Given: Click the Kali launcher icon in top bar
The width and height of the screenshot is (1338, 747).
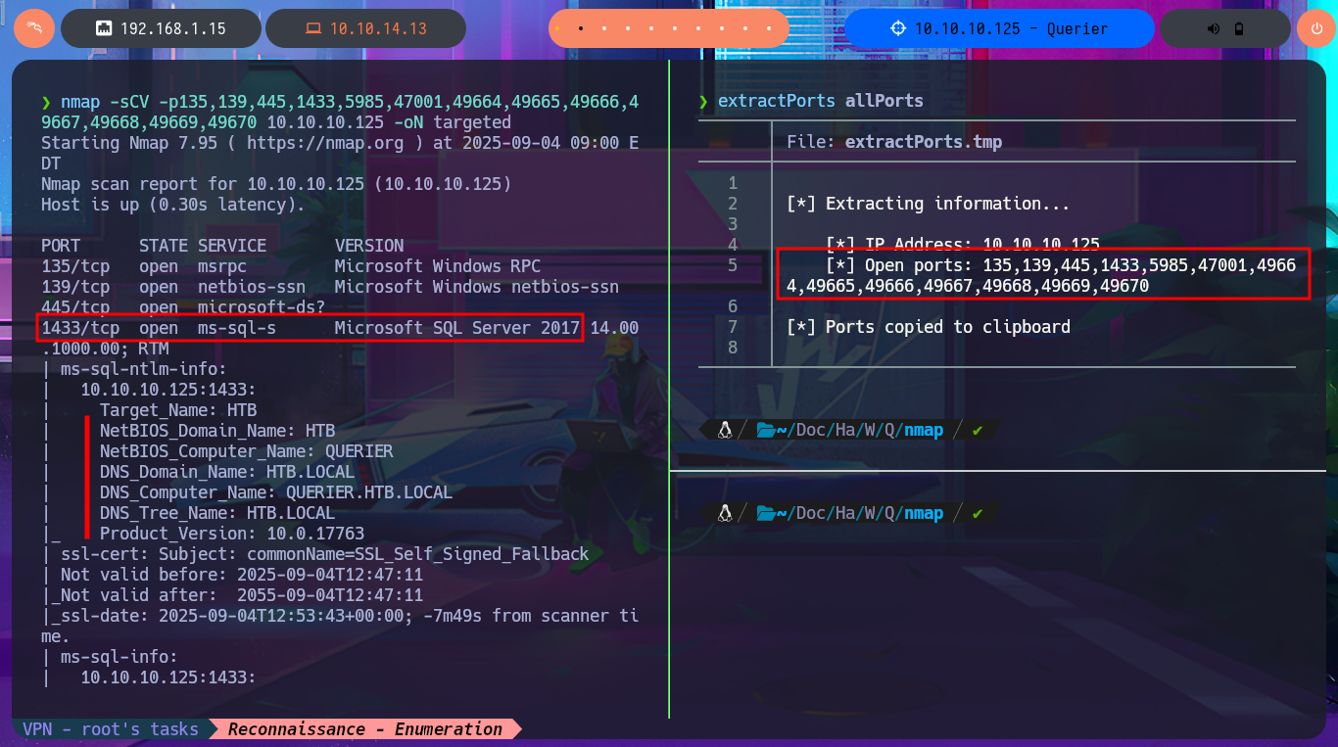Looking at the screenshot, I should 33,28.
